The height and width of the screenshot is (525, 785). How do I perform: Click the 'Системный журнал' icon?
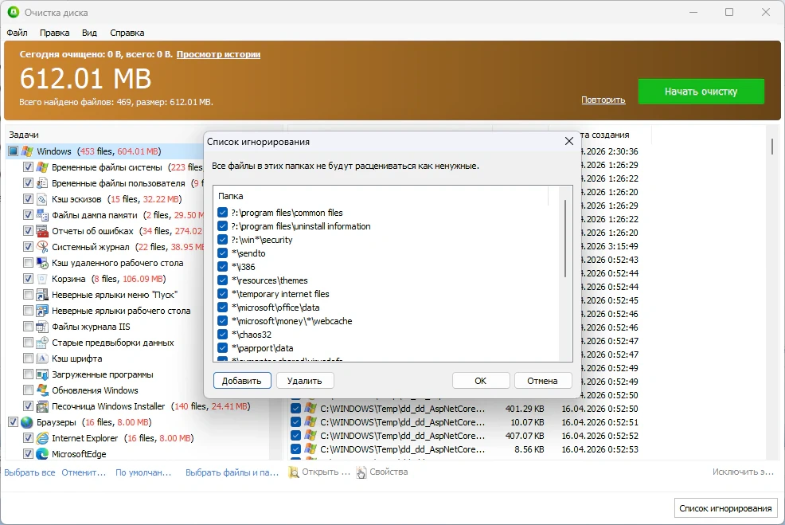[42, 247]
